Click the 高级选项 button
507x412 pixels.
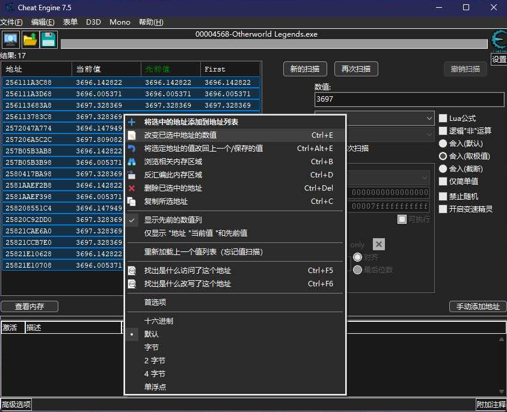click(16, 405)
